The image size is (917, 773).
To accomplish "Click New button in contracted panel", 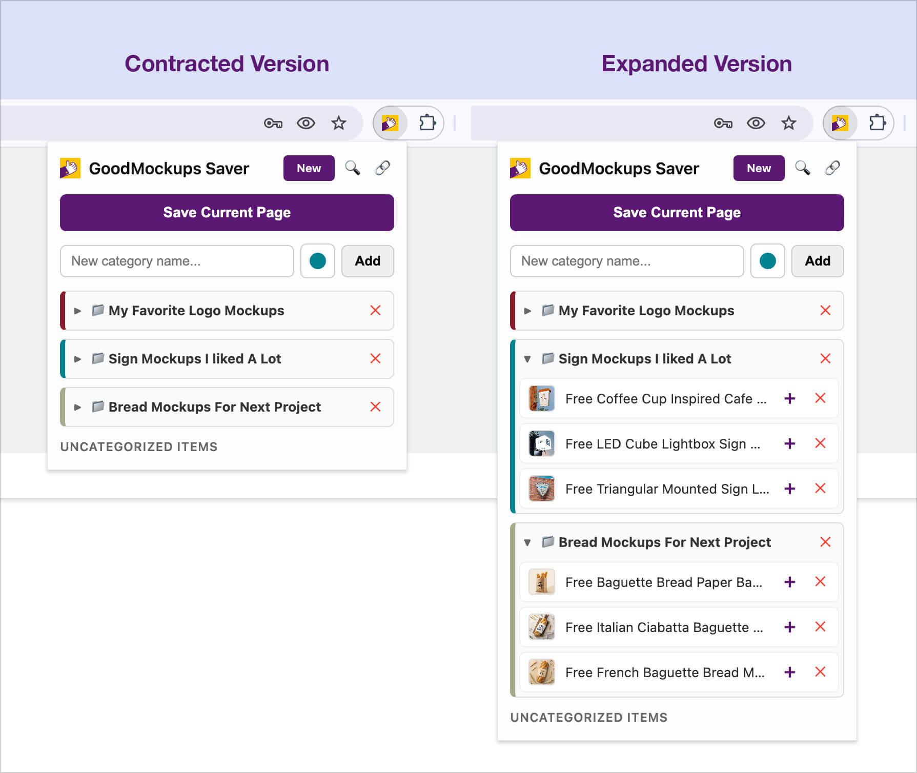I will click(x=309, y=168).
